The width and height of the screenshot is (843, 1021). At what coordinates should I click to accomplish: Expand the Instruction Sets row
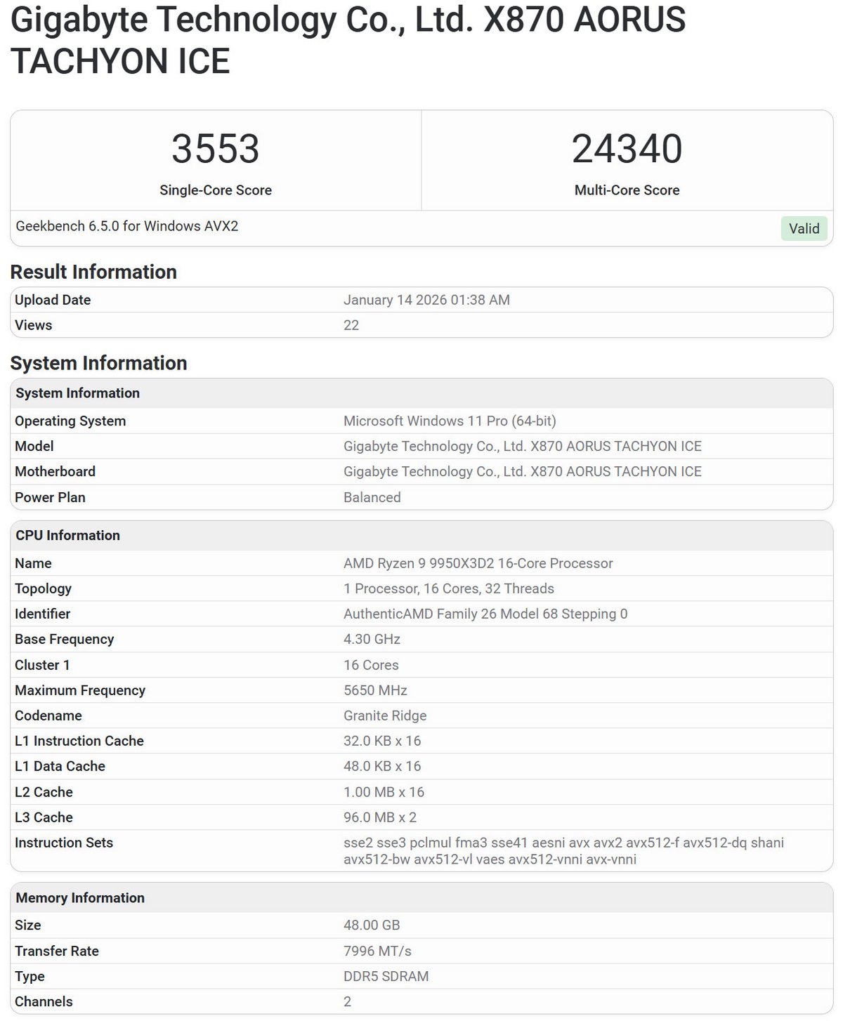64,843
